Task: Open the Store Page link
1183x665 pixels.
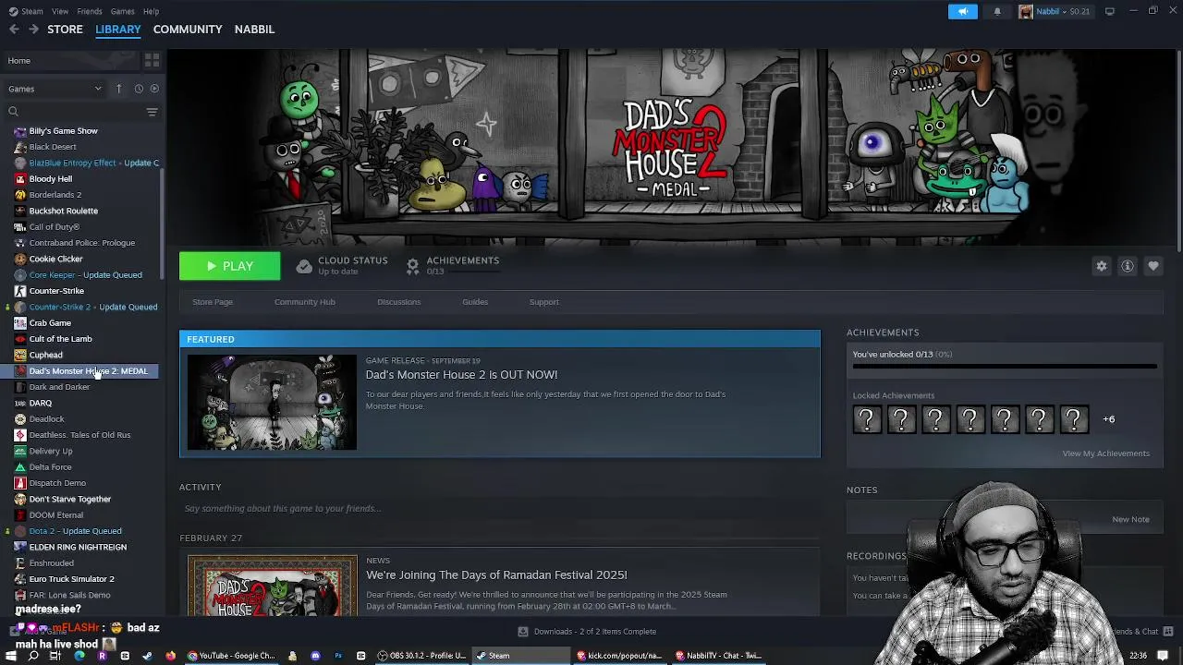Action: (x=213, y=302)
